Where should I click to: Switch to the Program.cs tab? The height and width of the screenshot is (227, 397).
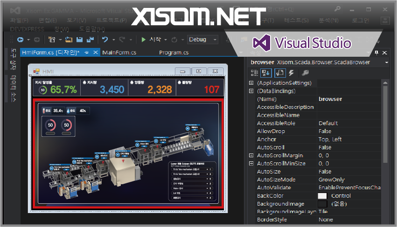click(x=174, y=53)
